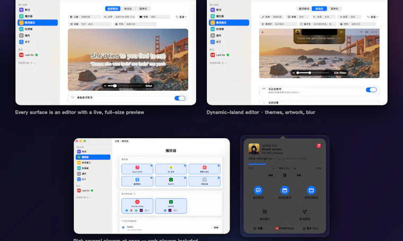
Task: Open 关于 in the Player settings window sidebar
Action: click(x=93, y=180)
